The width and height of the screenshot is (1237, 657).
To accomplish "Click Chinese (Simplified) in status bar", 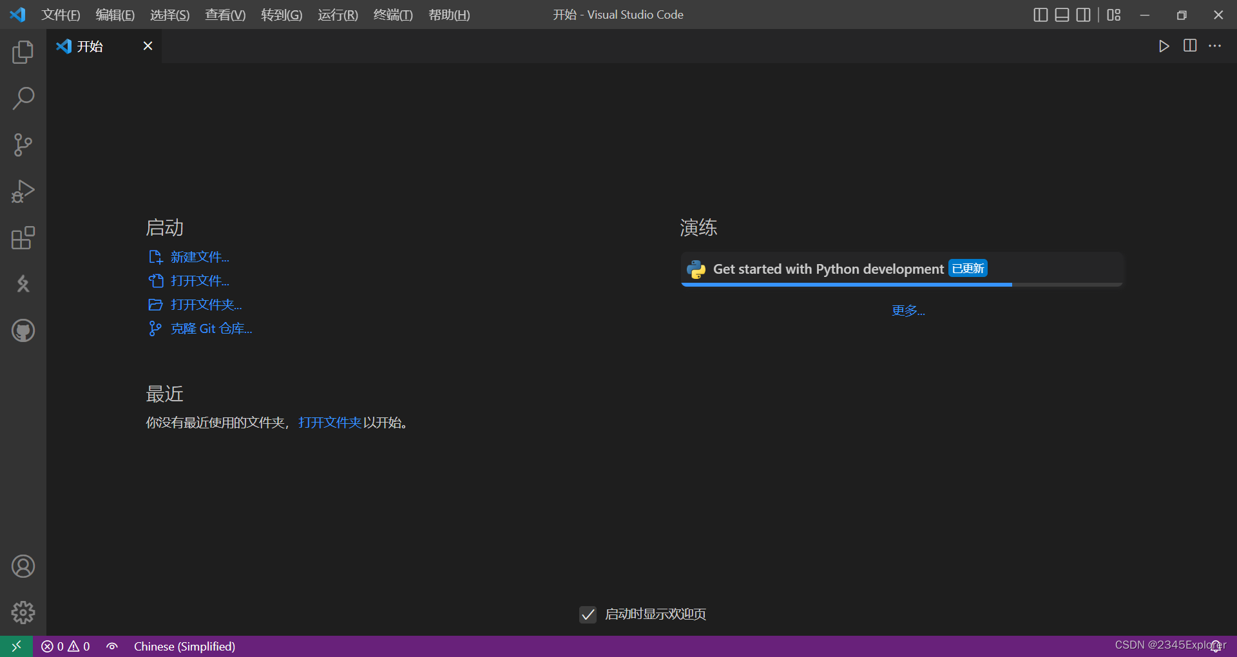I will (184, 646).
